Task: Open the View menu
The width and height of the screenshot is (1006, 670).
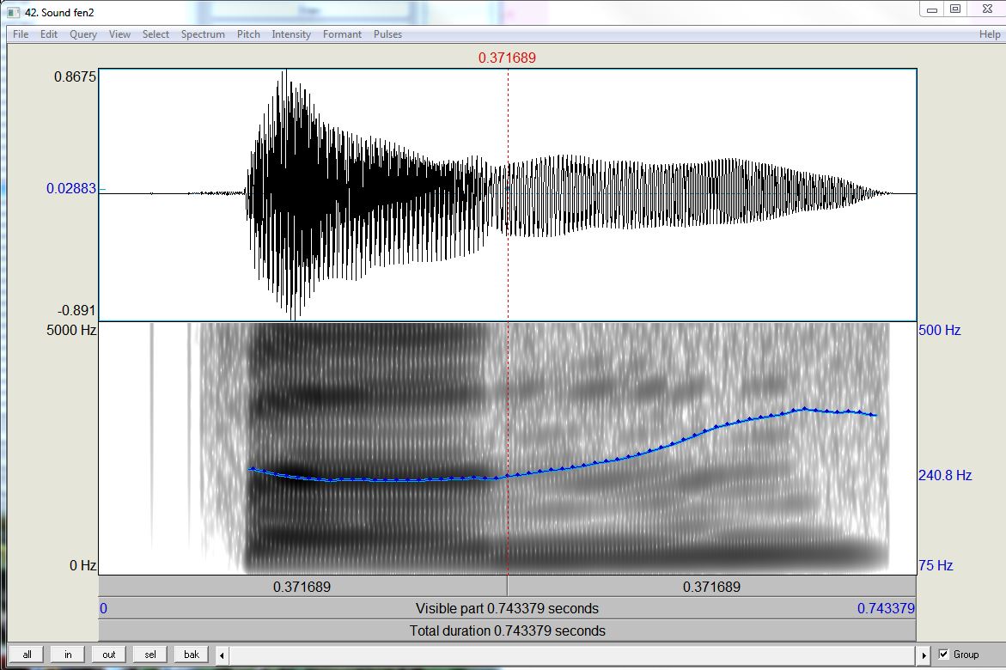Action: [119, 34]
